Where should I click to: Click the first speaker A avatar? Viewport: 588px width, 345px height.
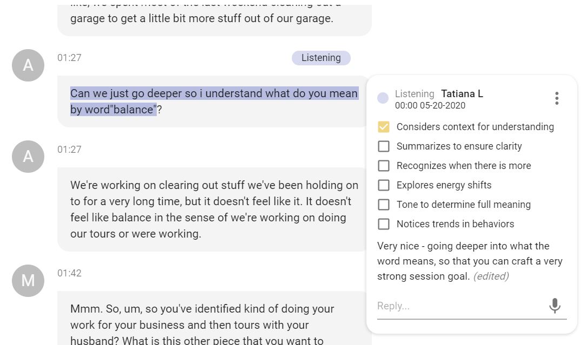click(x=28, y=65)
